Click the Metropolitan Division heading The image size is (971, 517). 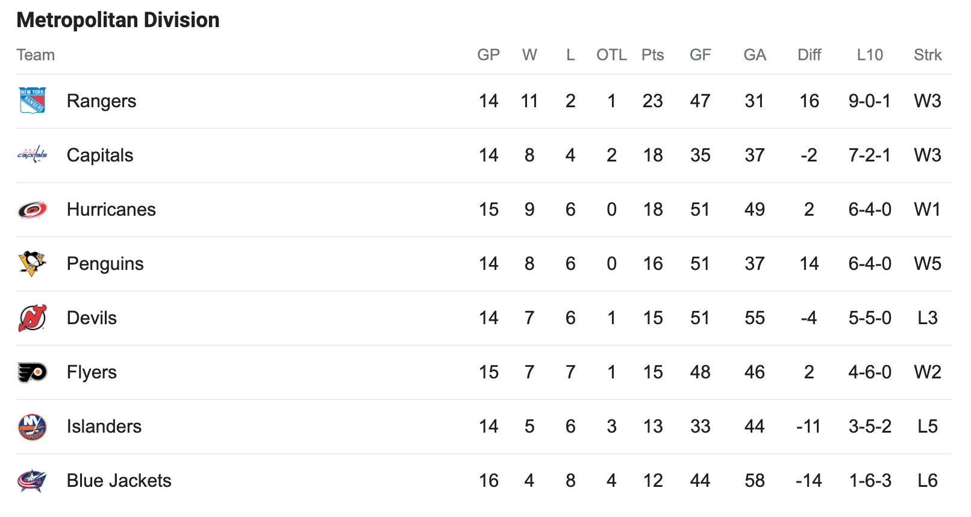118,20
